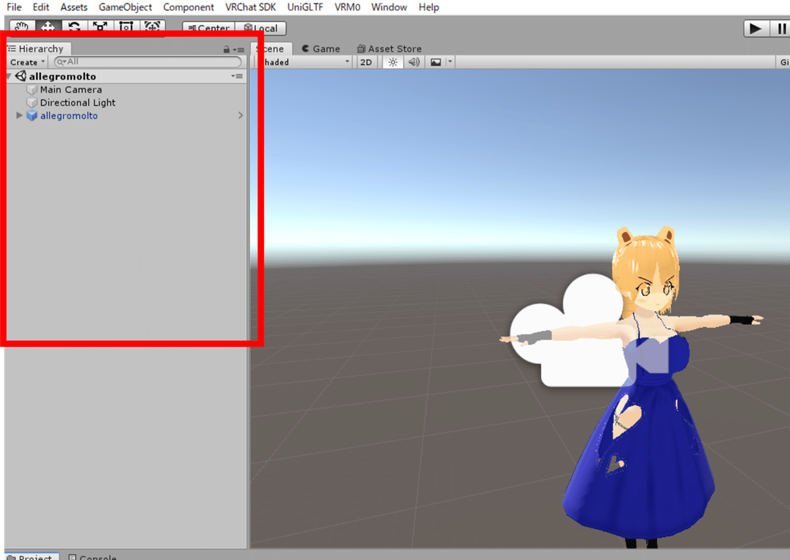The image size is (790, 560).
Task: Toggle pivot mode Center button
Action: tap(208, 28)
